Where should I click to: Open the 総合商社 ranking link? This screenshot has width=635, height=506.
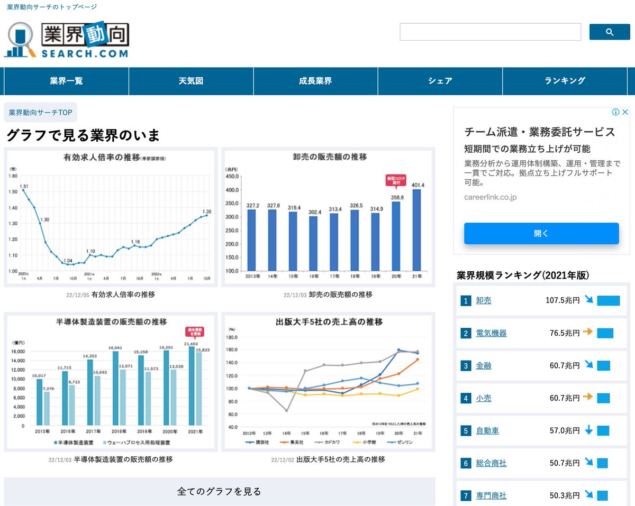492,464
